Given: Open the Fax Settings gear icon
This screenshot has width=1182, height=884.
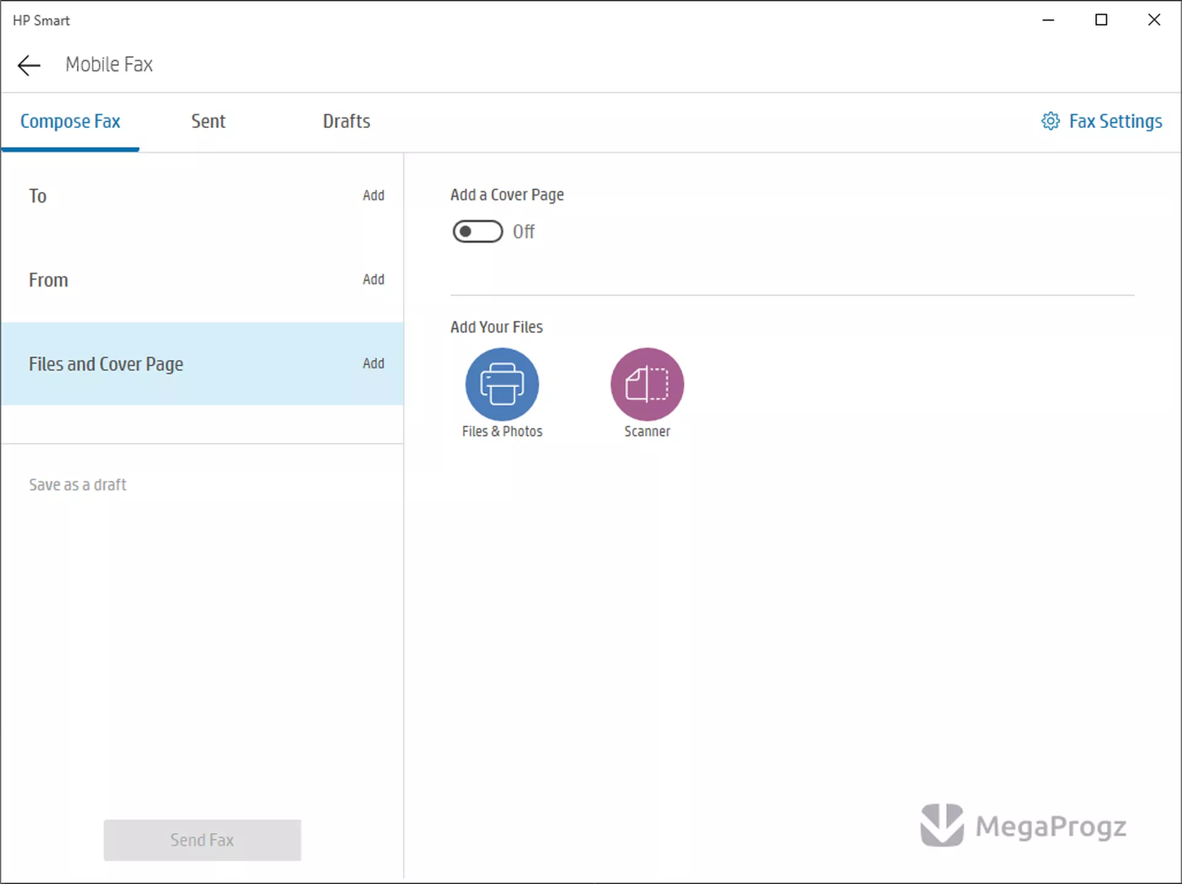Looking at the screenshot, I should pyautogui.click(x=1050, y=121).
